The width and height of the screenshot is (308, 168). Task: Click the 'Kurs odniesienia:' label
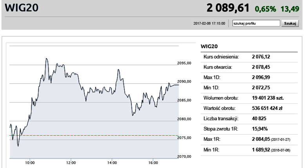[221, 57]
